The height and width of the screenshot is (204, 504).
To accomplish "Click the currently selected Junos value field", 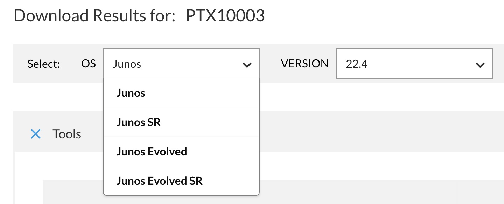I will pos(157,64).
